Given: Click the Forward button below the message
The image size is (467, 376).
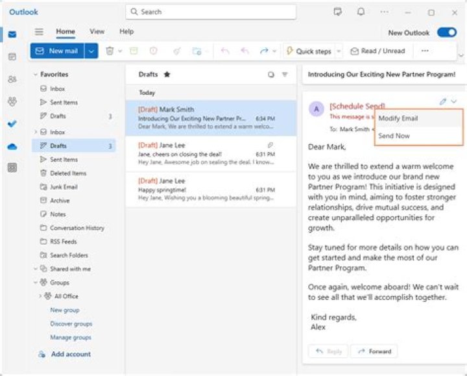Looking at the screenshot, I should coord(374,351).
